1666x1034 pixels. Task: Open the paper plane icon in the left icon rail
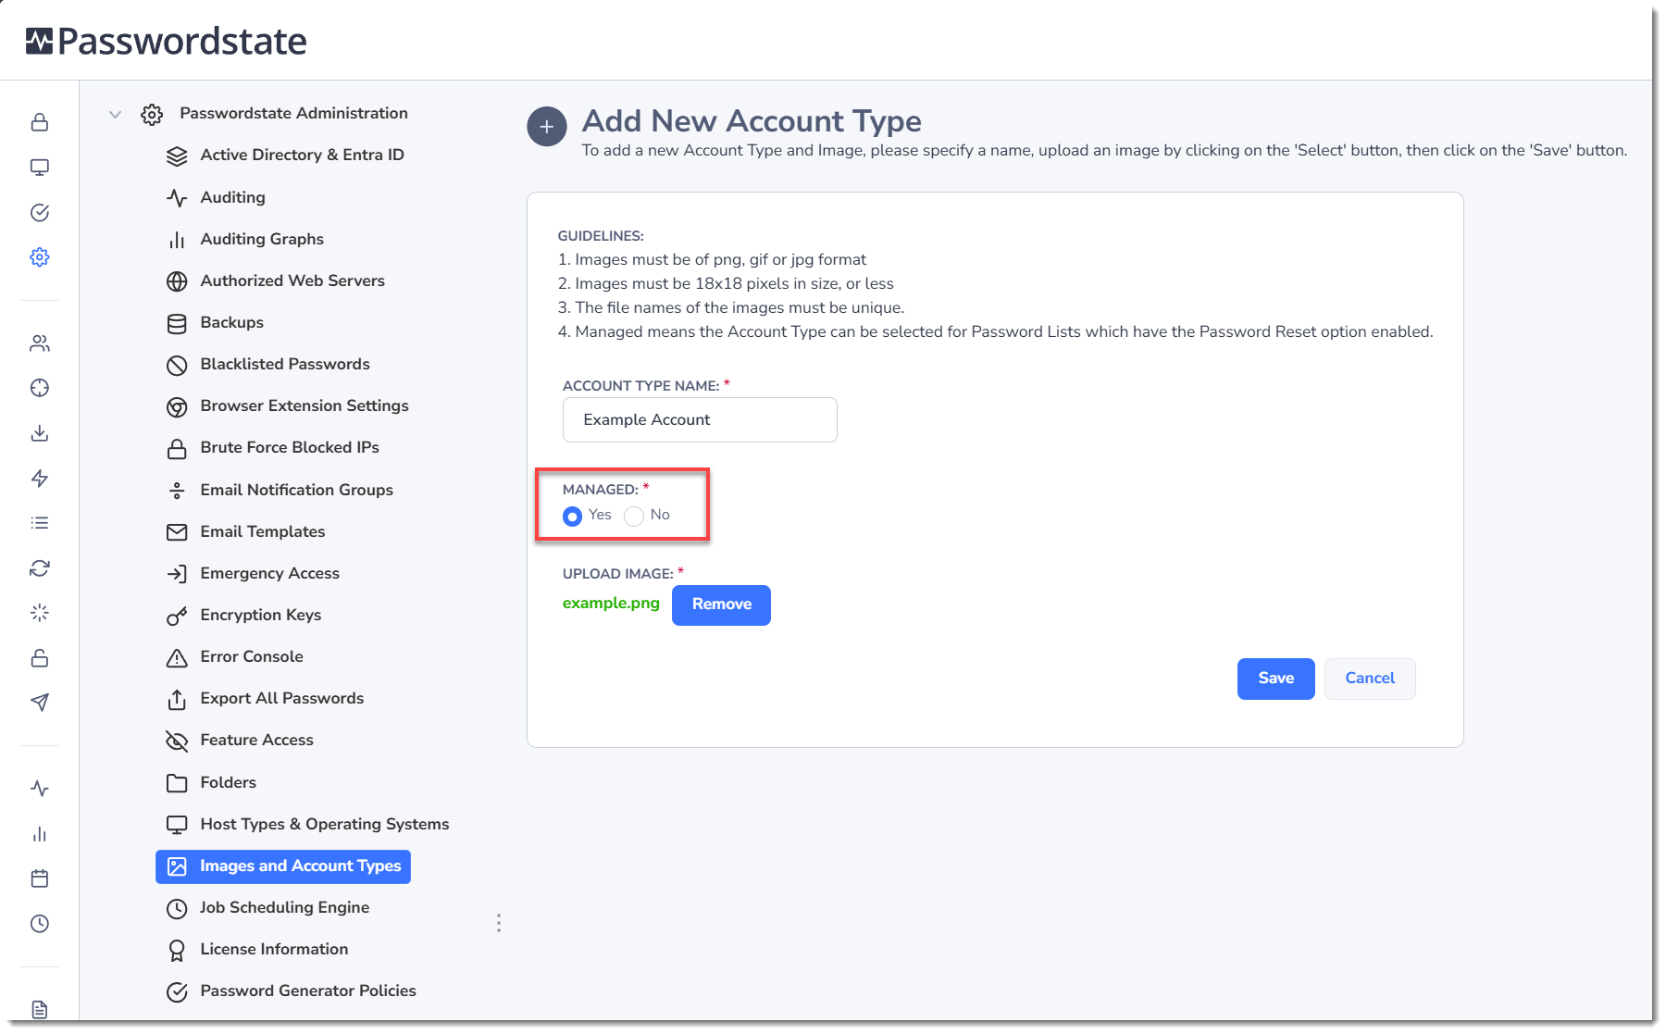(x=40, y=703)
